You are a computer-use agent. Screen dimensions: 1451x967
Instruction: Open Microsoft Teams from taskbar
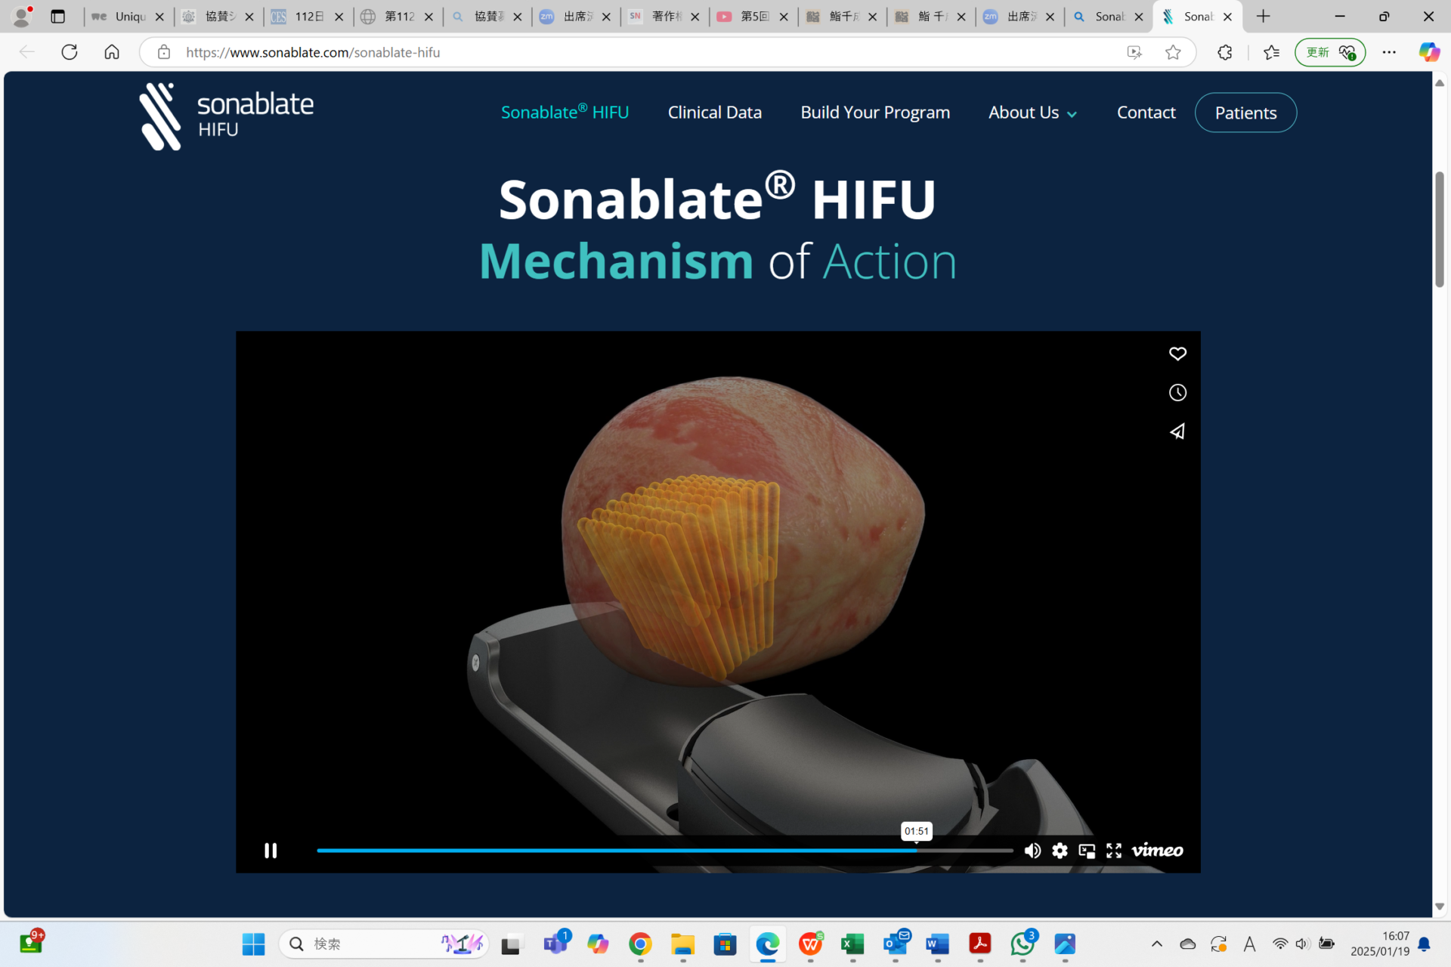click(555, 944)
